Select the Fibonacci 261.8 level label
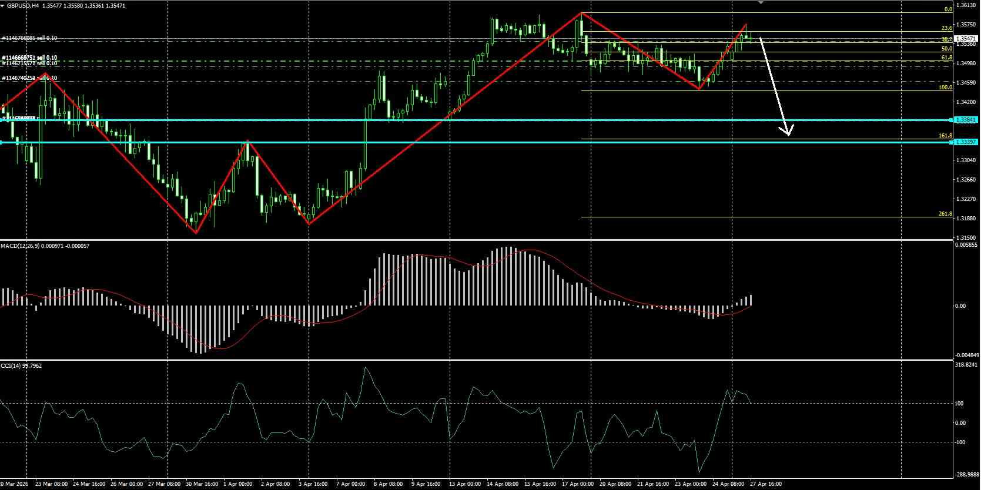The height and width of the screenshot is (490, 981). pos(945,214)
